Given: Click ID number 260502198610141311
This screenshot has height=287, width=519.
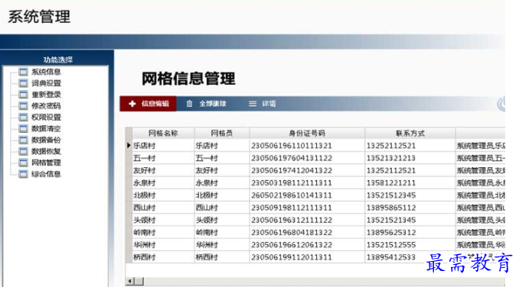Looking at the screenshot, I should pyautogui.click(x=292, y=195).
